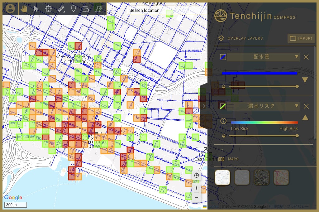Toggle the 配水管 layer visibility box

223,57
